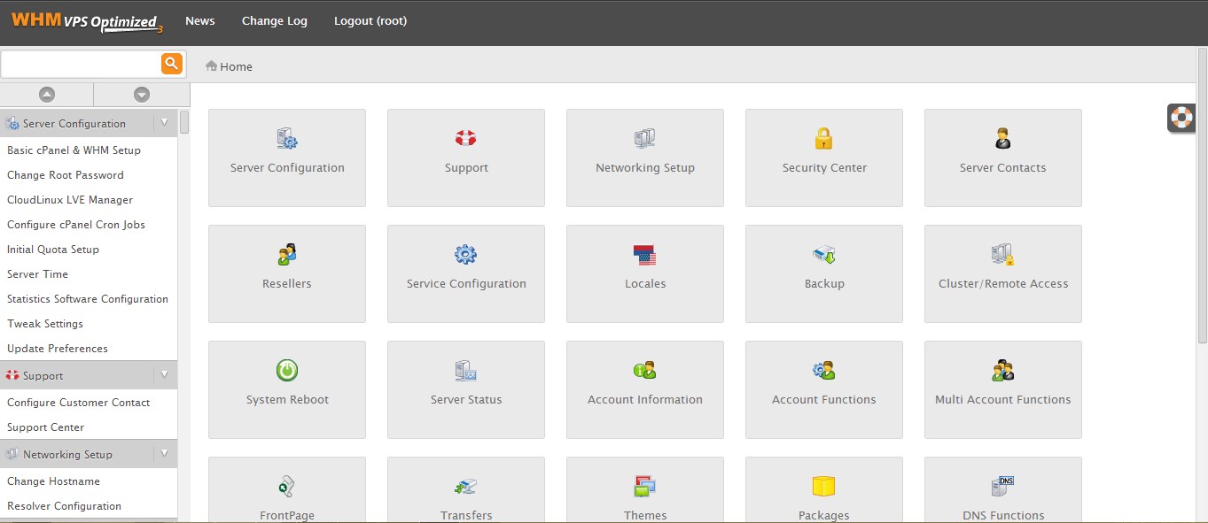Viewport: 1208px width, 523px height.
Task: Click the Networking Setup sidebar header
Action: point(89,454)
